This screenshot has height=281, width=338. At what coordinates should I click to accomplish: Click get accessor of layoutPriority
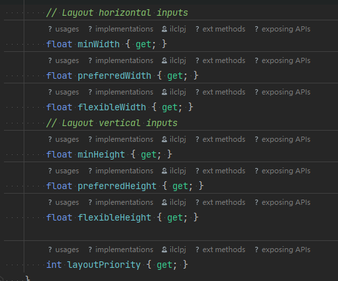tap(164, 265)
